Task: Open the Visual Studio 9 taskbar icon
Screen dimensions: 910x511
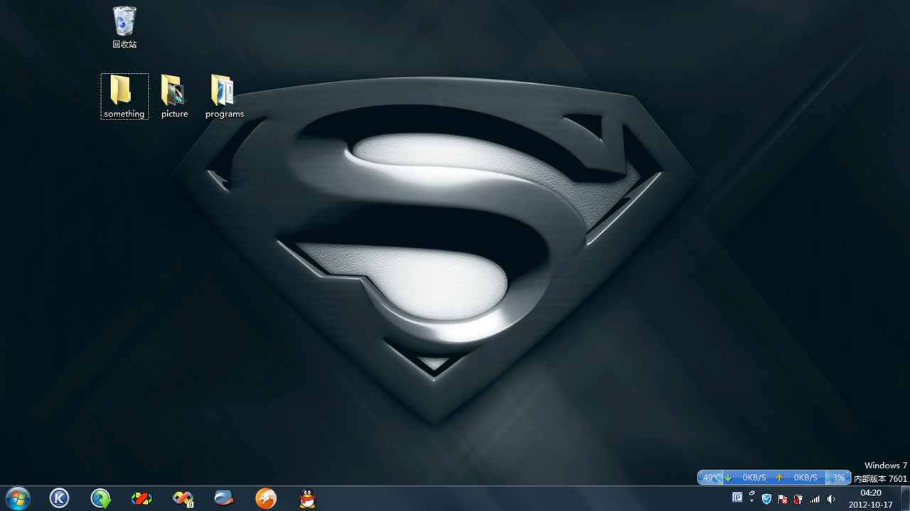Action: 183,498
